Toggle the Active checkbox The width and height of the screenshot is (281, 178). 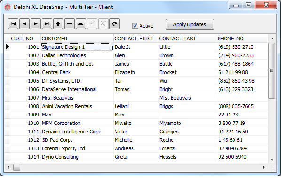click(x=135, y=26)
